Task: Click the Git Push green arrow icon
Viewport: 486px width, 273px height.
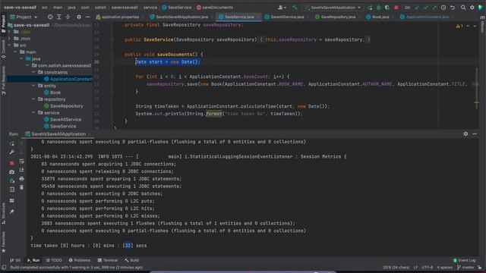Action: (x=434, y=8)
